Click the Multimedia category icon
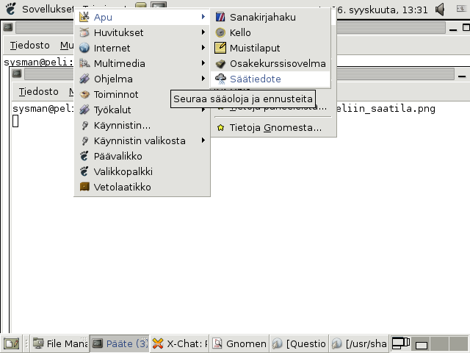 pos(84,63)
